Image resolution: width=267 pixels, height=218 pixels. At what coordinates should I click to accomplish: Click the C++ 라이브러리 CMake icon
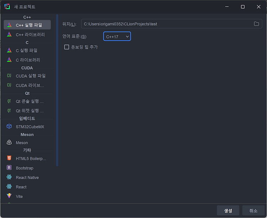click(9, 35)
